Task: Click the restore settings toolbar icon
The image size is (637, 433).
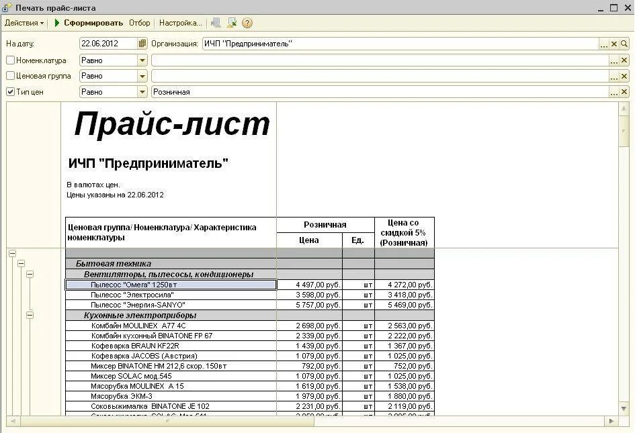Action: [232, 23]
